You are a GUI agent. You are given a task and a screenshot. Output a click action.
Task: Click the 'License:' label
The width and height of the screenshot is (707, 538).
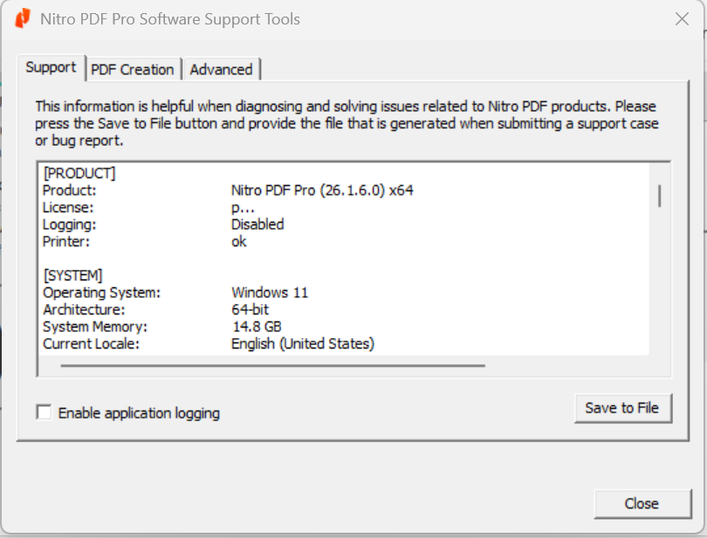[68, 207]
